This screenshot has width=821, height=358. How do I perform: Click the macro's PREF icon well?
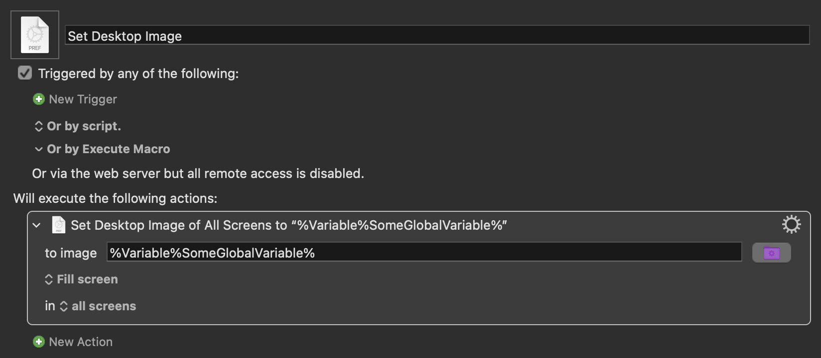click(35, 35)
